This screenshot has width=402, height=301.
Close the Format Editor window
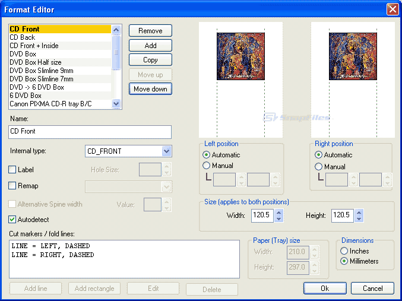pos(392,9)
